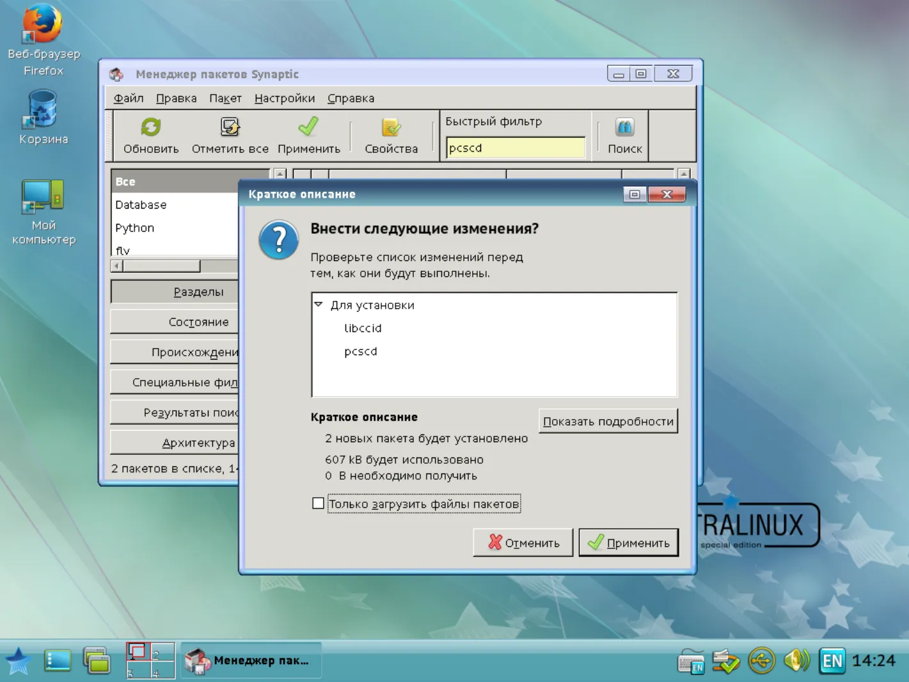The image size is (909, 682).
Task: Click the network status tray icon
Action: 726,661
